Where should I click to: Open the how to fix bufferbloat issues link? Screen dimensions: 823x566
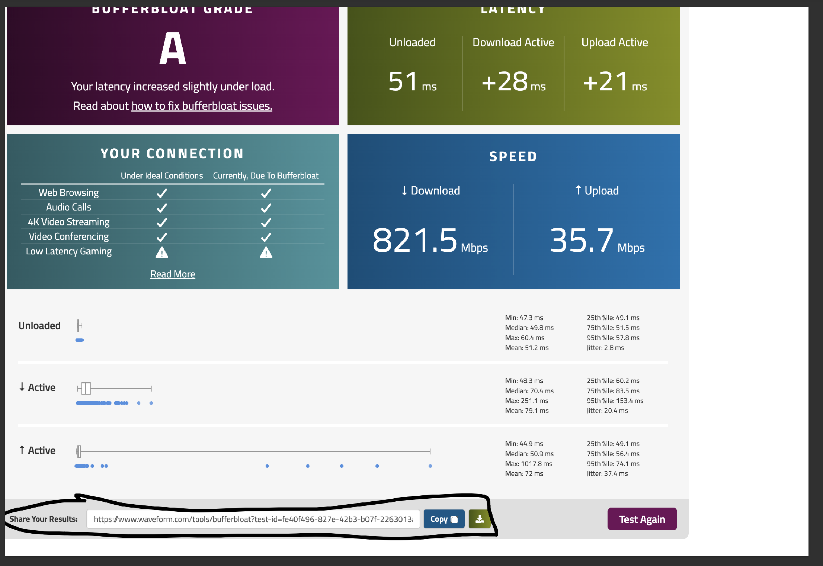click(202, 106)
